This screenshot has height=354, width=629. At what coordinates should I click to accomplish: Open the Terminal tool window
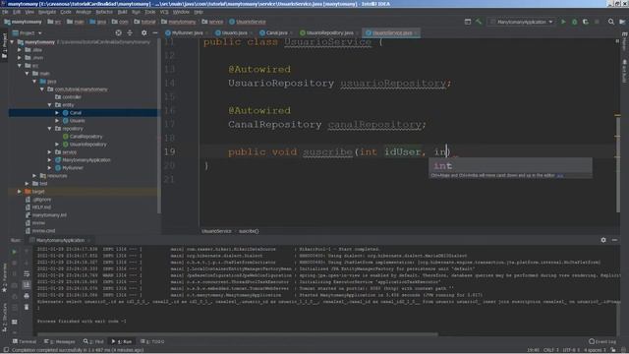(25, 341)
